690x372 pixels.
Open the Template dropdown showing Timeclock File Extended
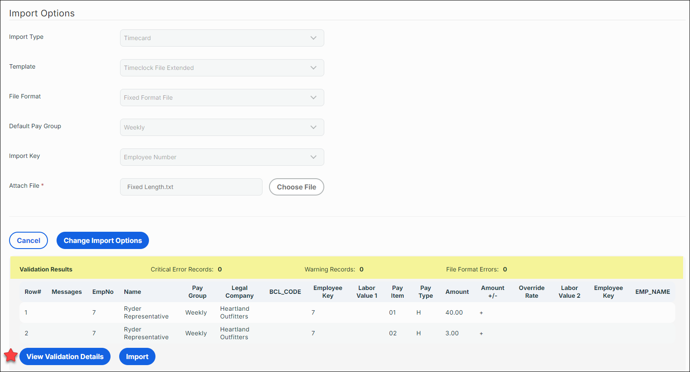[x=222, y=68]
